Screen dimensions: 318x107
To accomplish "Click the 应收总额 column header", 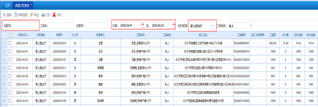I will coord(298,35).
